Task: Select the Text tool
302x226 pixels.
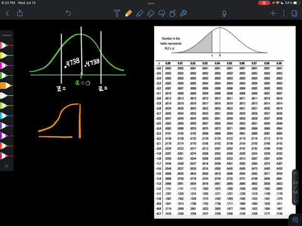Action: pos(117,13)
